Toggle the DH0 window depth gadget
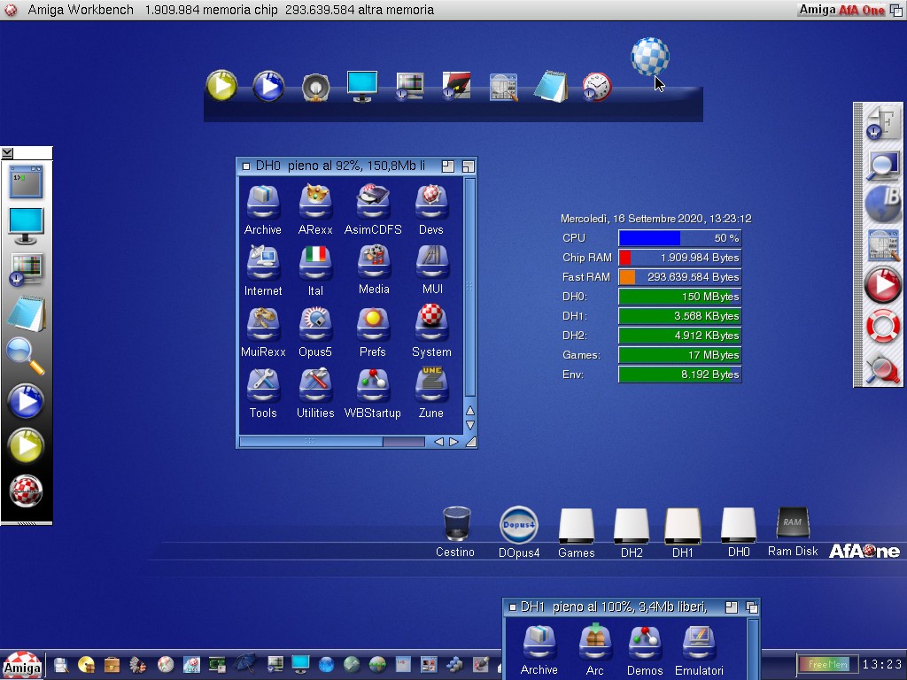The height and width of the screenshot is (680, 907). 469,166
